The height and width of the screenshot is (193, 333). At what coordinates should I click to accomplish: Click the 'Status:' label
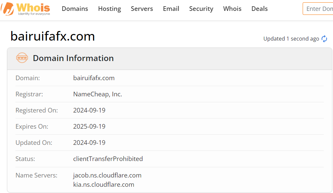[x=25, y=159]
